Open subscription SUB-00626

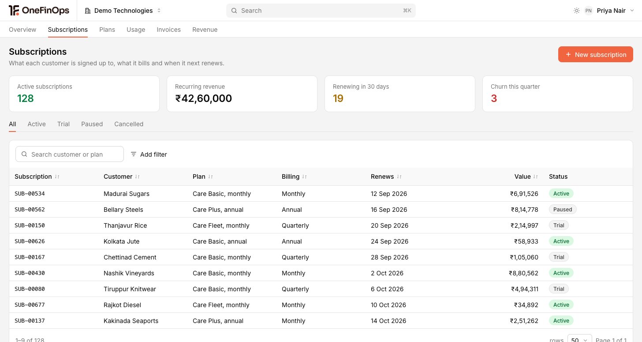30,241
